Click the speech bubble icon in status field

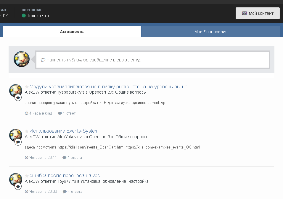pos(43,60)
